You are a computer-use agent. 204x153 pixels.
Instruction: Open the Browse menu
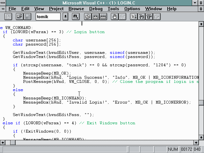click(76, 9)
